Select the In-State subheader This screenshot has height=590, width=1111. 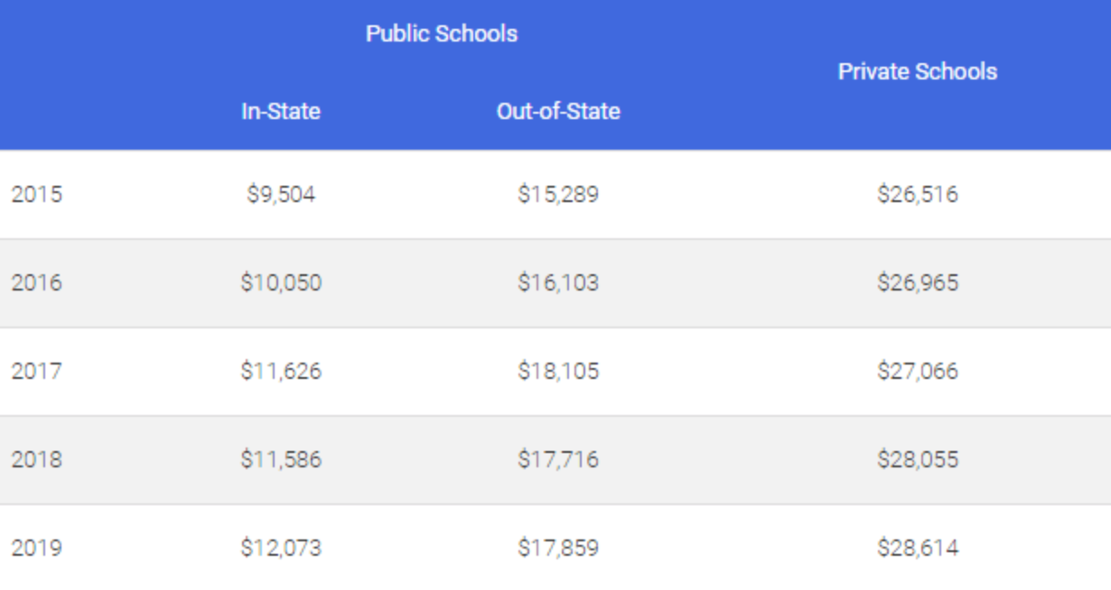[x=280, y=112]
